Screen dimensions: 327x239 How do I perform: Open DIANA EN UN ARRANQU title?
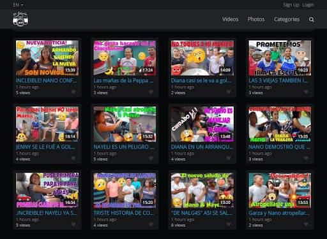(202, 147)
